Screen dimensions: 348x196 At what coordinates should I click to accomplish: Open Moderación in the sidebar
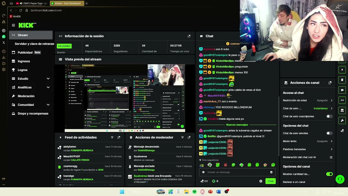(31, 96)
